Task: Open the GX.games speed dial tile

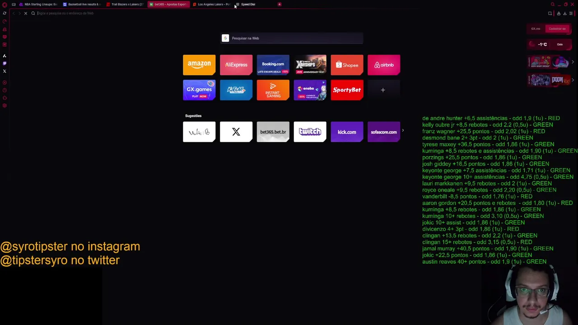Action: [x=199, y=90]
